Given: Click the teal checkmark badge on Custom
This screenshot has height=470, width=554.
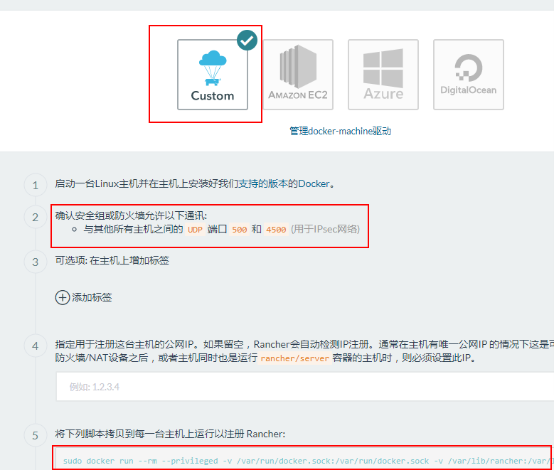Looking at the screenshot, I should point(247,40).
